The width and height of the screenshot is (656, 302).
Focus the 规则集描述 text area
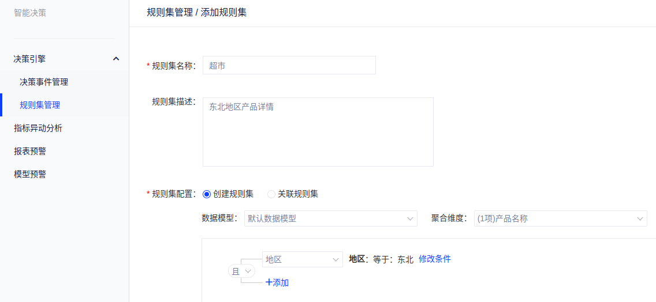coord(318,132)
